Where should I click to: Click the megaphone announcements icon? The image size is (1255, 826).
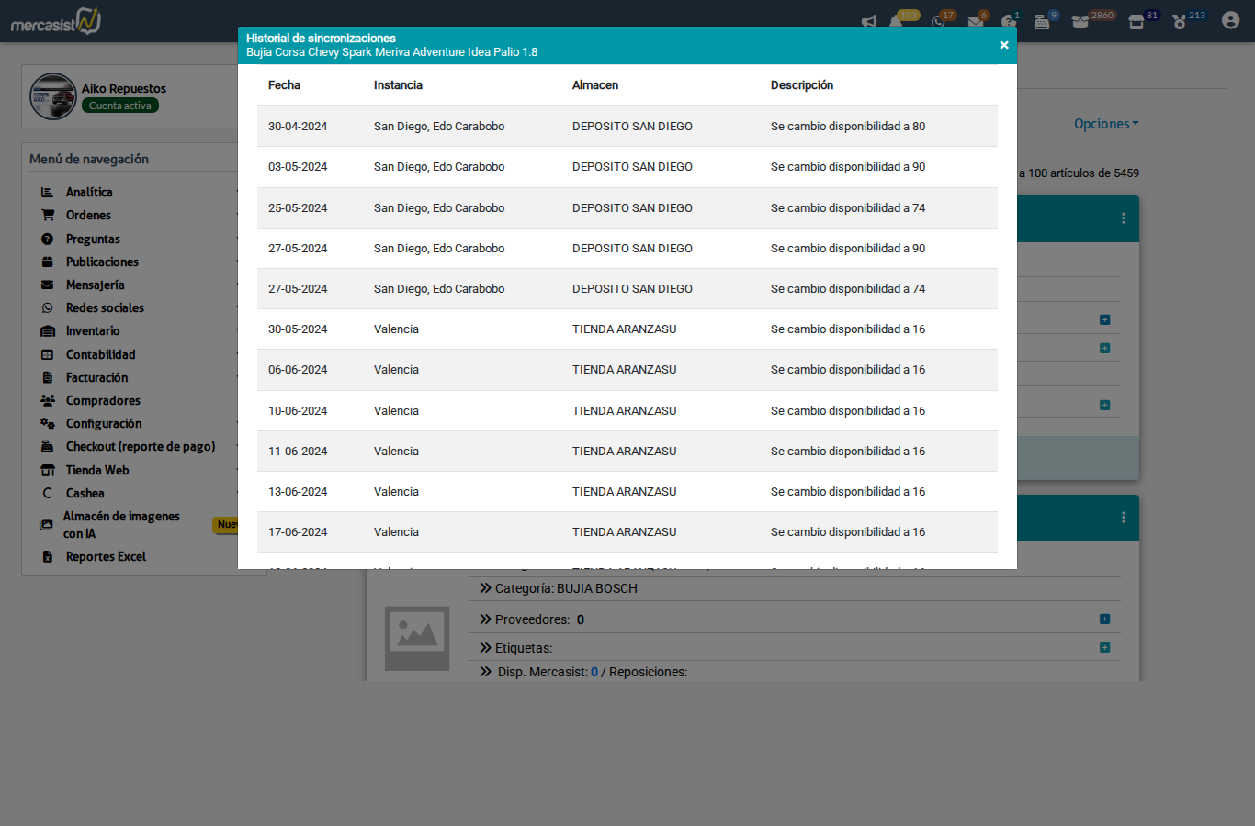point(869,22)
